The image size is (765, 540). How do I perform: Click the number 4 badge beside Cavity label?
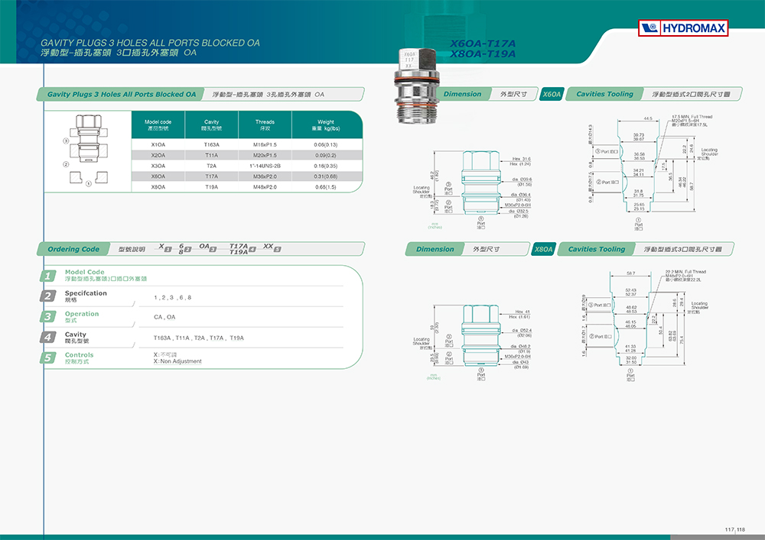coord(47,337)
